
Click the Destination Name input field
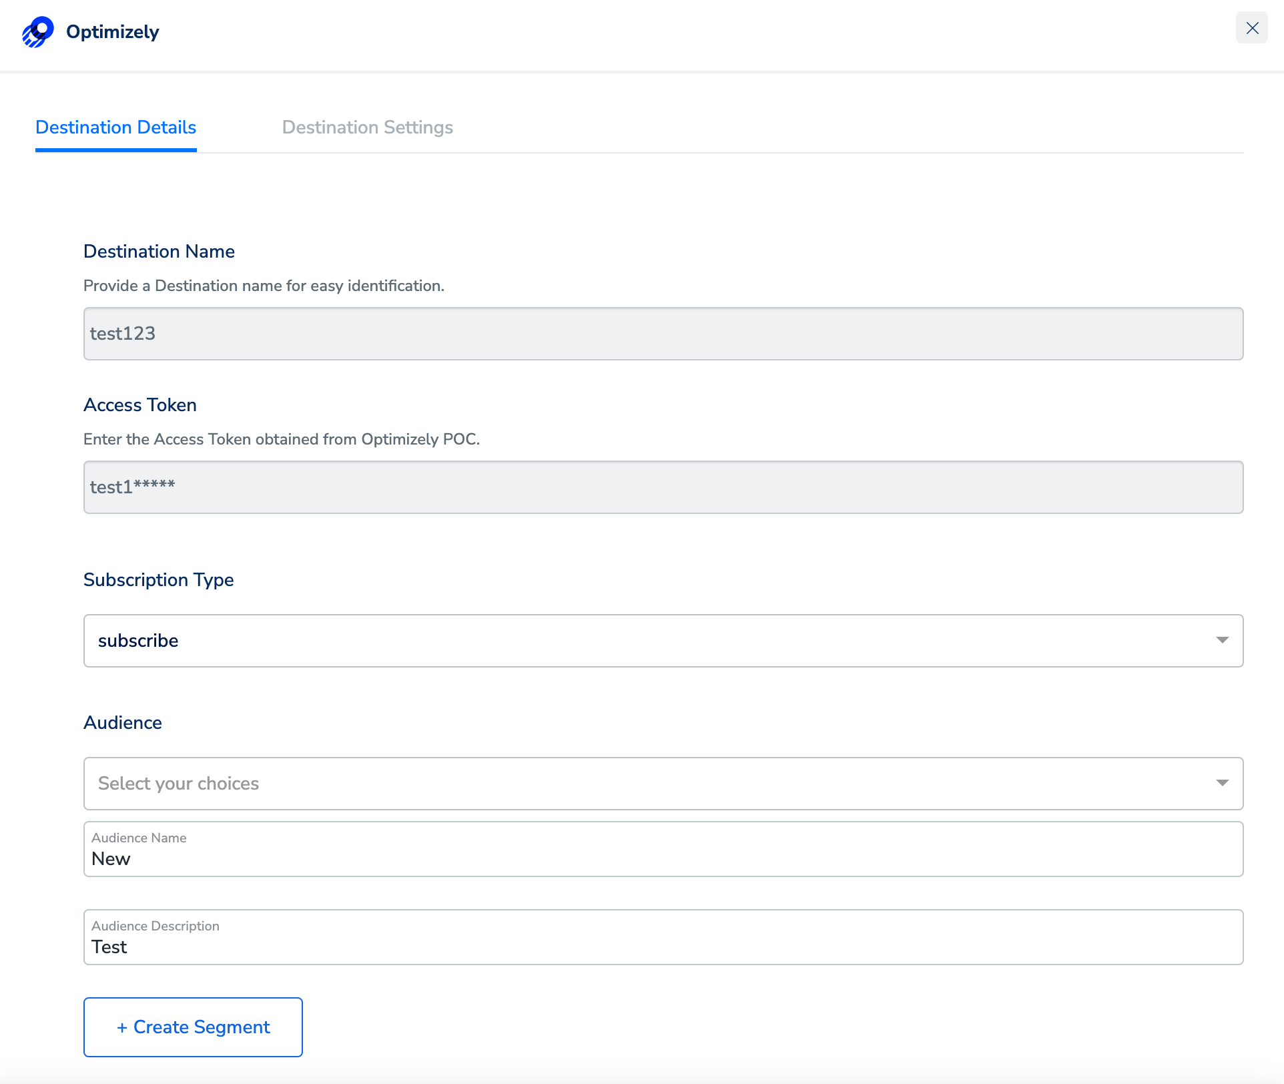pyautogui.click(x=663, y=334)
